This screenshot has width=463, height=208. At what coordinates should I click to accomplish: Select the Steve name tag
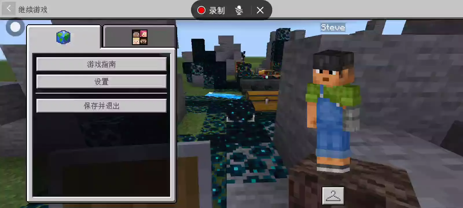point(333,27)
